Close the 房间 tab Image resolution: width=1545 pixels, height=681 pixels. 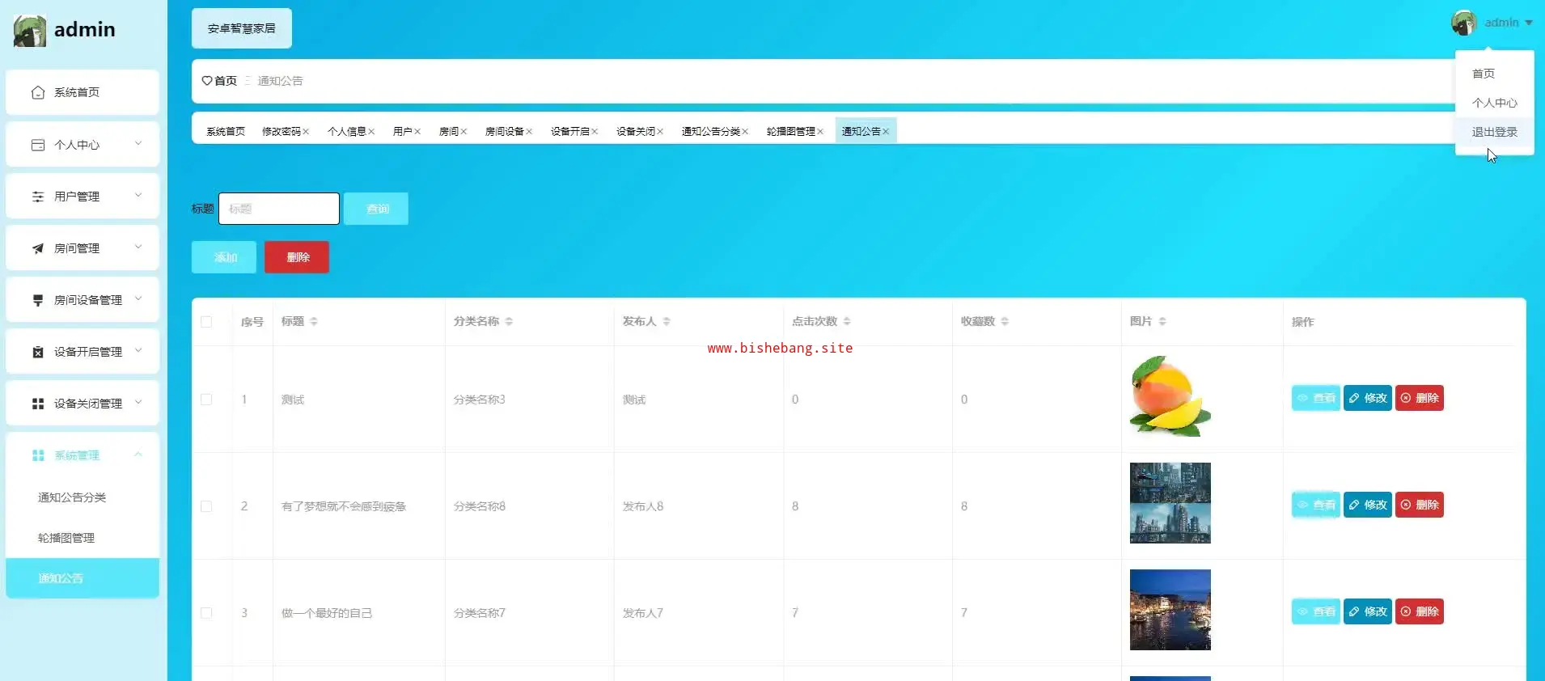tap(463, 132)
